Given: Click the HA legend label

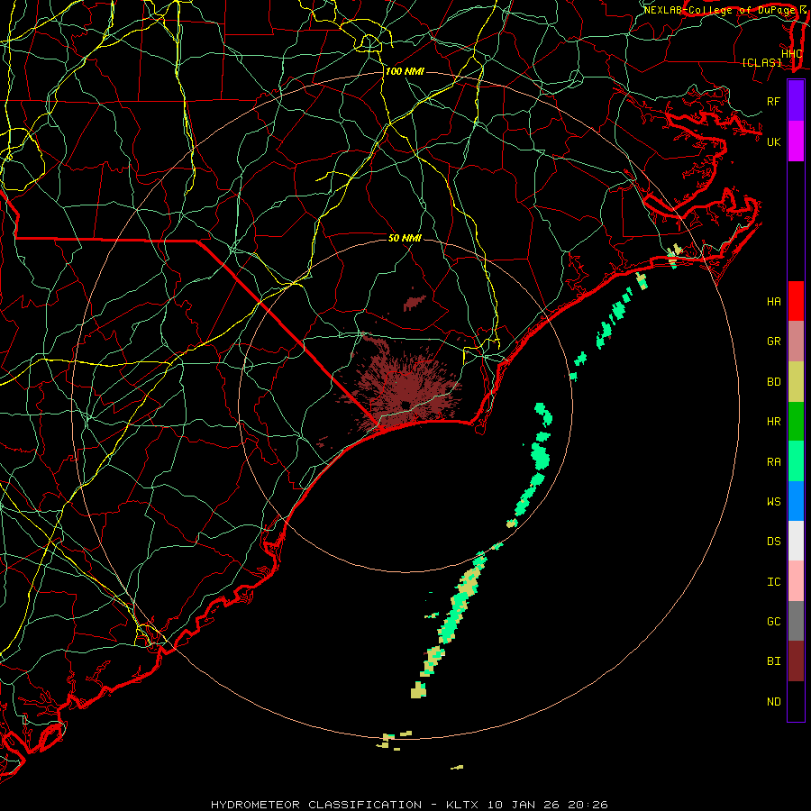Looking at the screenshot, I should point(774,301).
